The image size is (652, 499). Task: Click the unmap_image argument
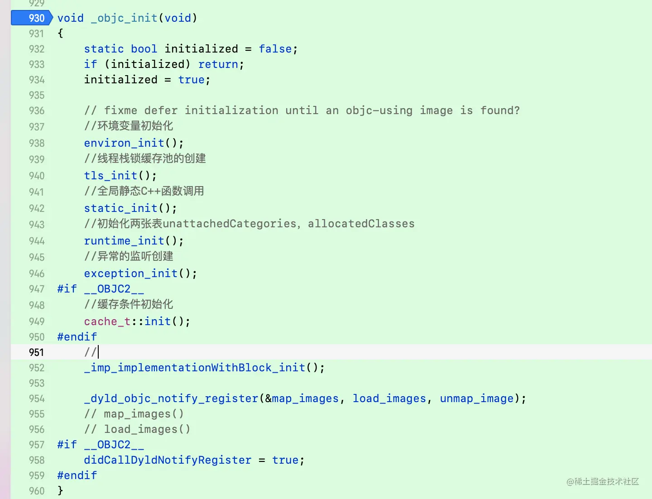(477, 398)
